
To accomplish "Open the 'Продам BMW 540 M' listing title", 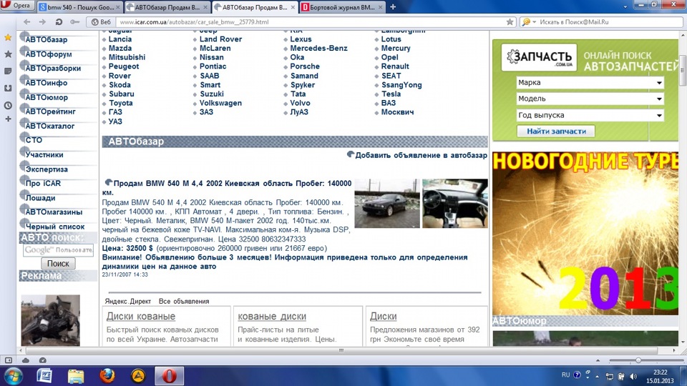I will click(227, 188).
